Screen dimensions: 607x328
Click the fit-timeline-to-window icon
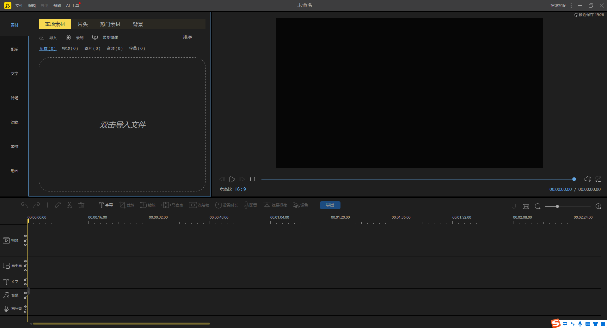point(526,206)
